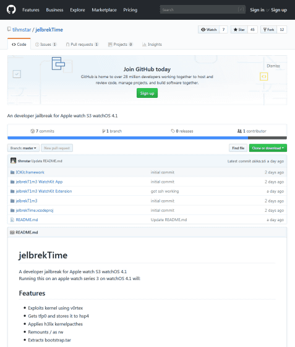This screenshot has height=347, width=295.
Task: Open the tihmstar user profile link
Action: point(22,30)
